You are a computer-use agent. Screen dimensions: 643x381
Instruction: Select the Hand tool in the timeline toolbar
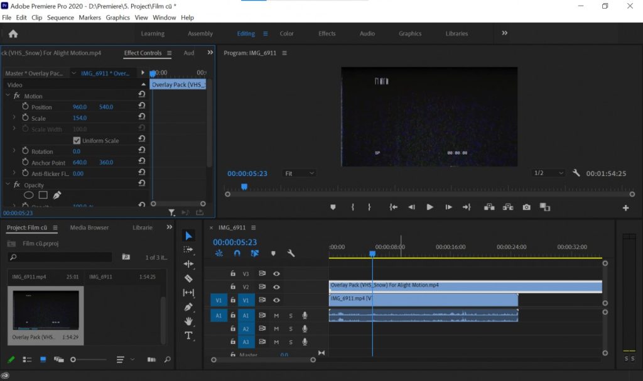(188, 321)
